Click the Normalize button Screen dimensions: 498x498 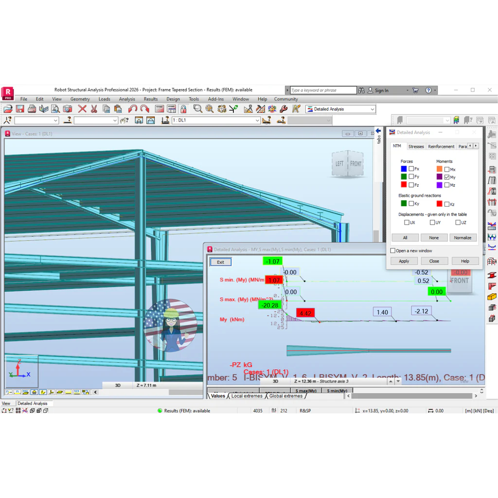click(x=463, y=237)
